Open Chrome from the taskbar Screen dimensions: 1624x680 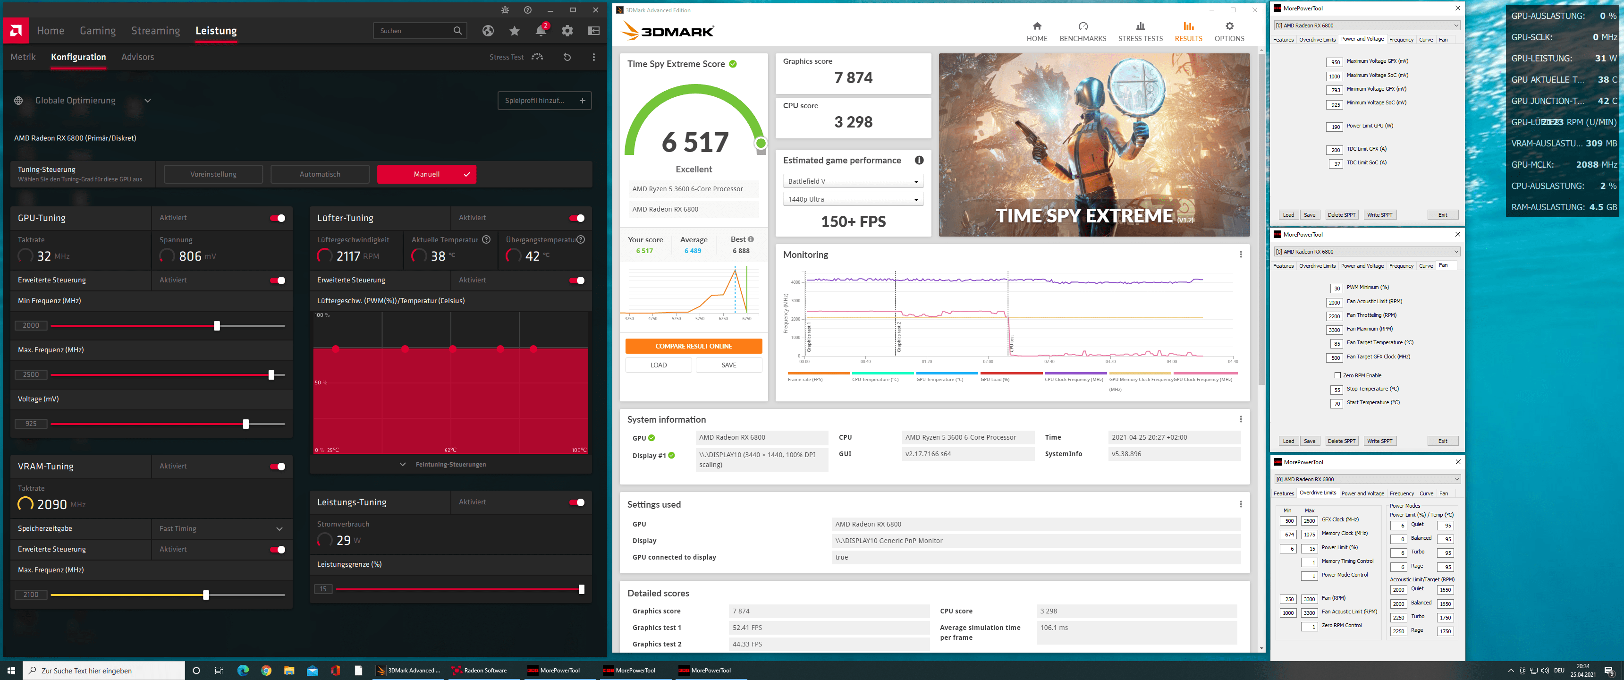pos(266,670)
